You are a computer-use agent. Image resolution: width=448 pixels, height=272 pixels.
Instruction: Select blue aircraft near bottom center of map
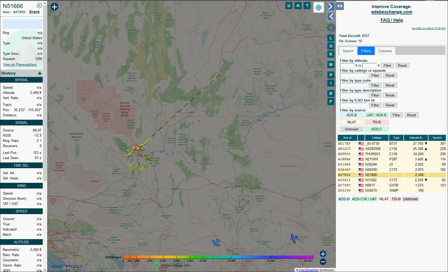coord(216,243)
